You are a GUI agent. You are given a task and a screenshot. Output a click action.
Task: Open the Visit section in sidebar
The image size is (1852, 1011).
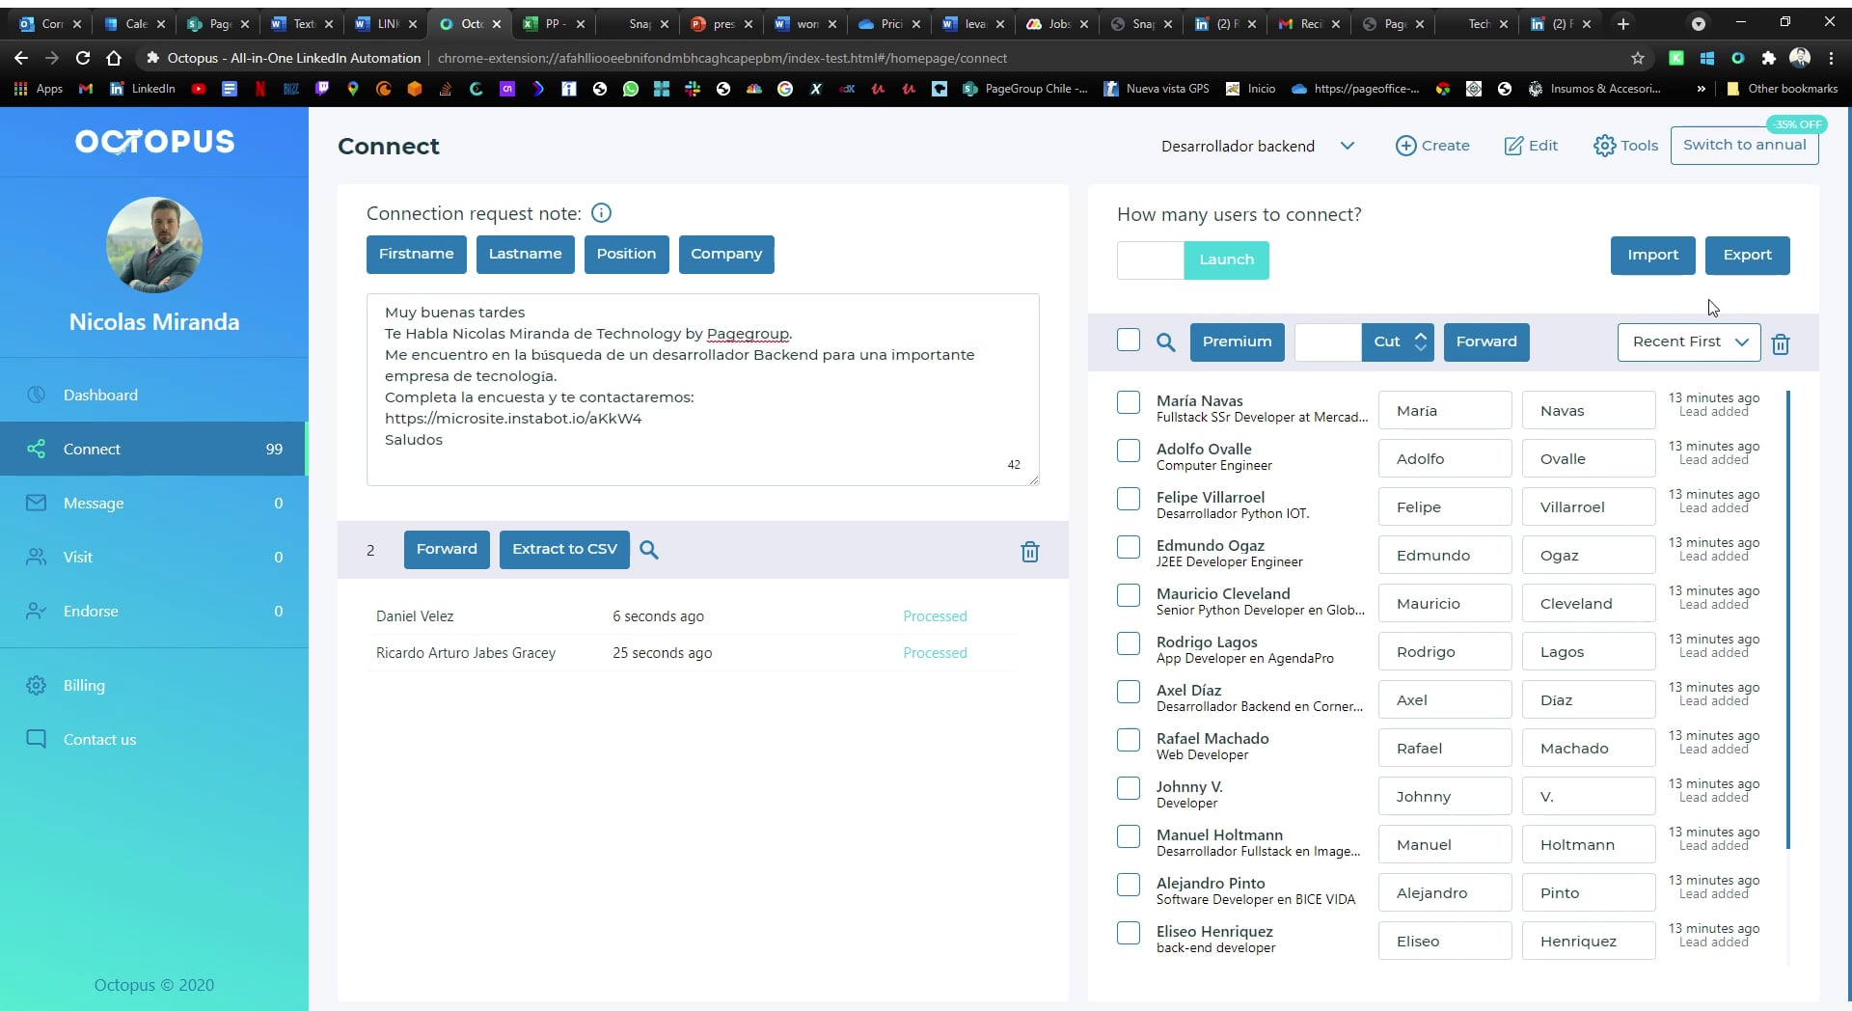pyautogui.click(x=154, y=557)
